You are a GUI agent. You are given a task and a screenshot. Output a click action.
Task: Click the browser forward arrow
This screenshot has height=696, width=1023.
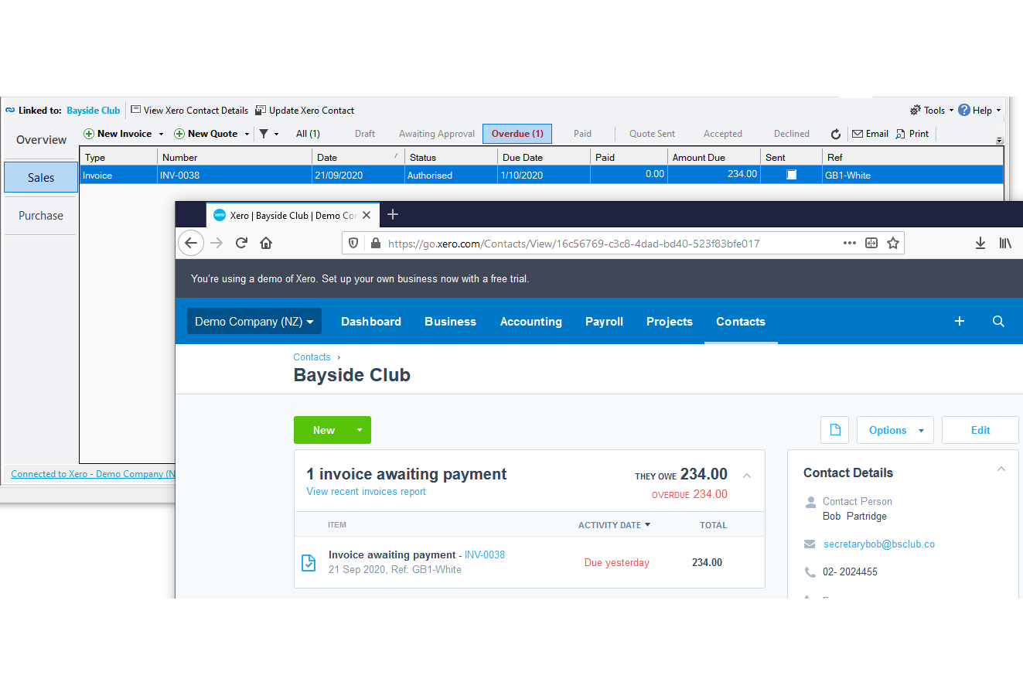217,243
